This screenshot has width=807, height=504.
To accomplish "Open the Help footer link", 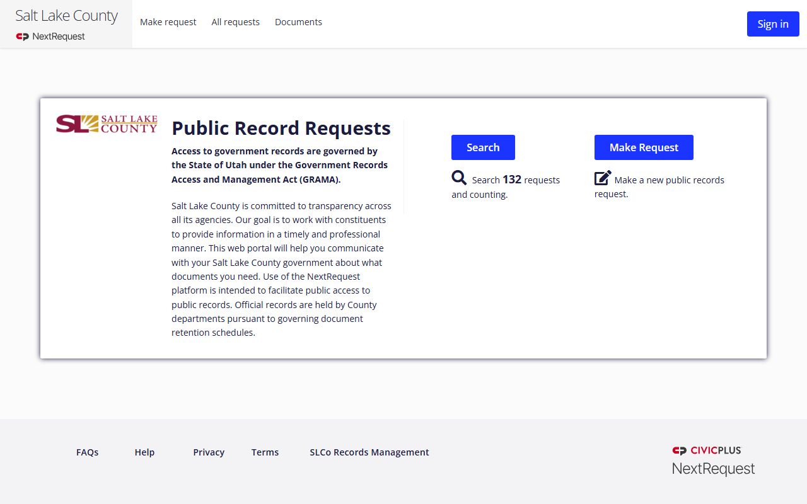I will click(144, 452).
